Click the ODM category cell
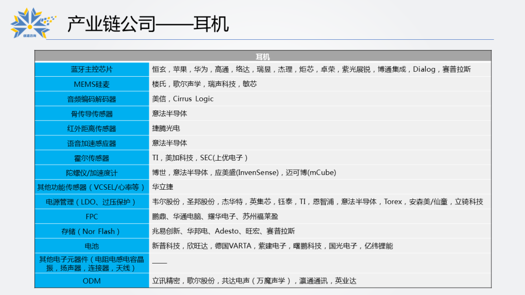The height and width of the screenshot is (295, 525). pos(92,280)
